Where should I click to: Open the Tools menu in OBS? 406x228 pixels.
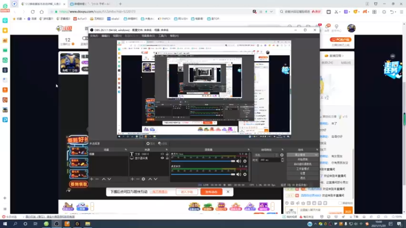click(162, 36)
